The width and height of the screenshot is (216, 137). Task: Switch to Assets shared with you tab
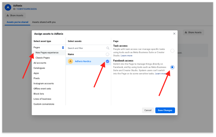(44, 22)
